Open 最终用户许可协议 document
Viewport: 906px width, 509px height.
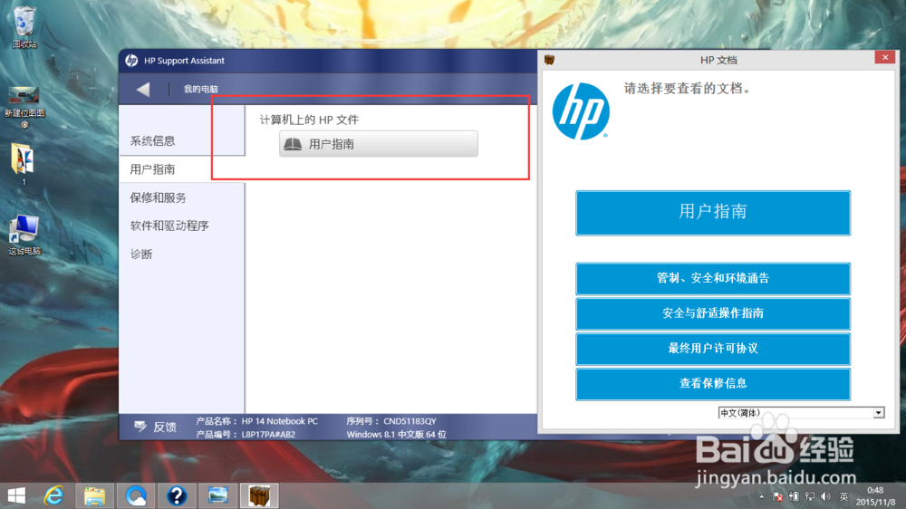tap(713, 349)
